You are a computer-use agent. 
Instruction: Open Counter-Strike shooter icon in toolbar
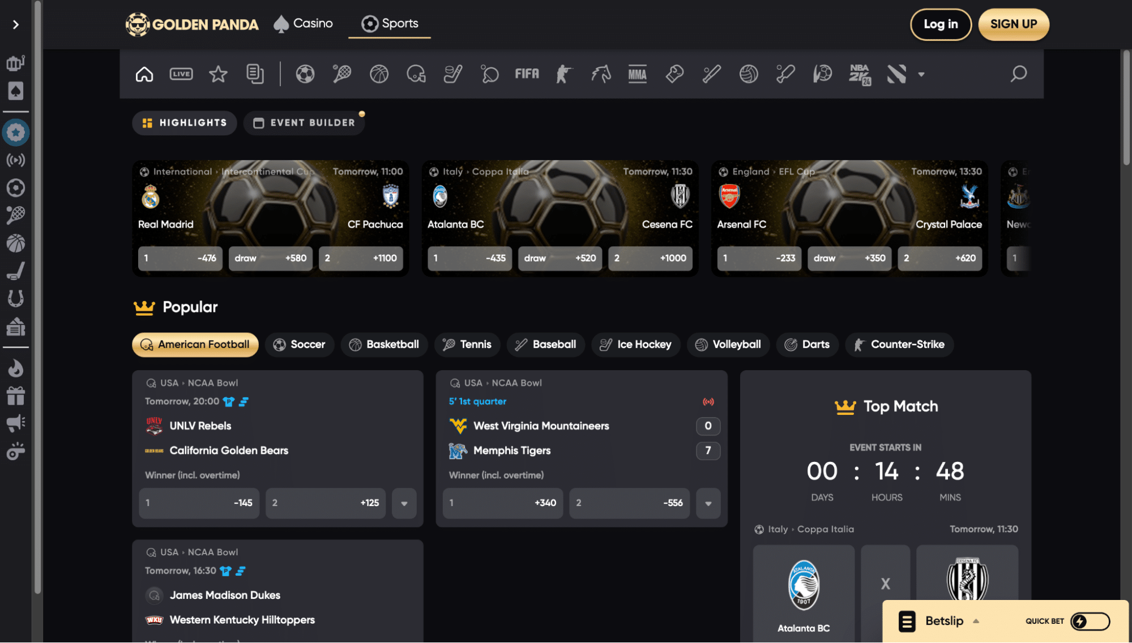tap(564, 74)
